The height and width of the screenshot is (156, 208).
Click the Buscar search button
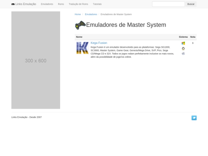coord(191,4)
